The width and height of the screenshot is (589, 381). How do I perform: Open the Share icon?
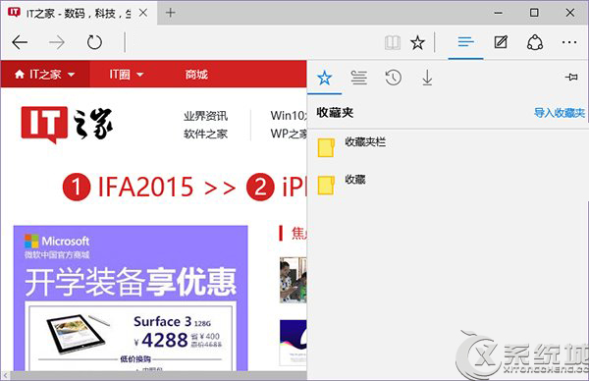pos(535,42)
